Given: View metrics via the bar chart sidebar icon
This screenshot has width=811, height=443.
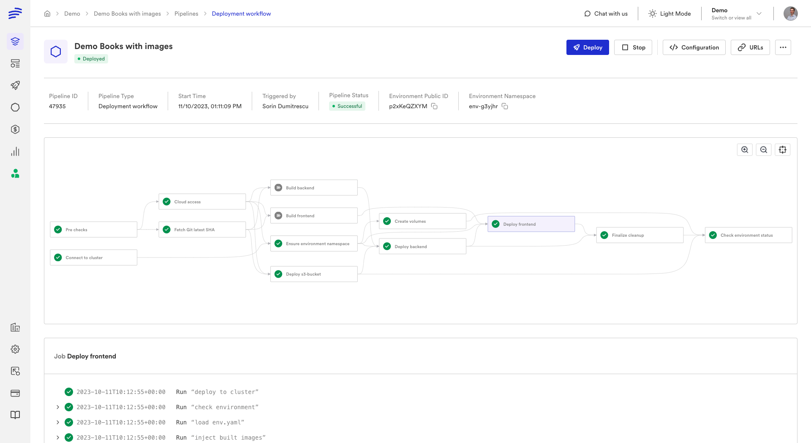Looking at the screenshot, I should tap(15, 151).
